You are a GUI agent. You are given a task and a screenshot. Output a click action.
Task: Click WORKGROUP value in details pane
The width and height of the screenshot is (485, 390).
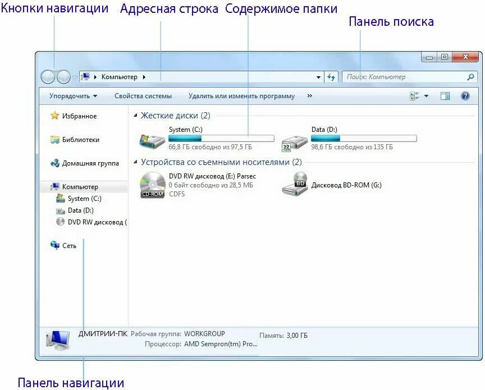point(204,334)
